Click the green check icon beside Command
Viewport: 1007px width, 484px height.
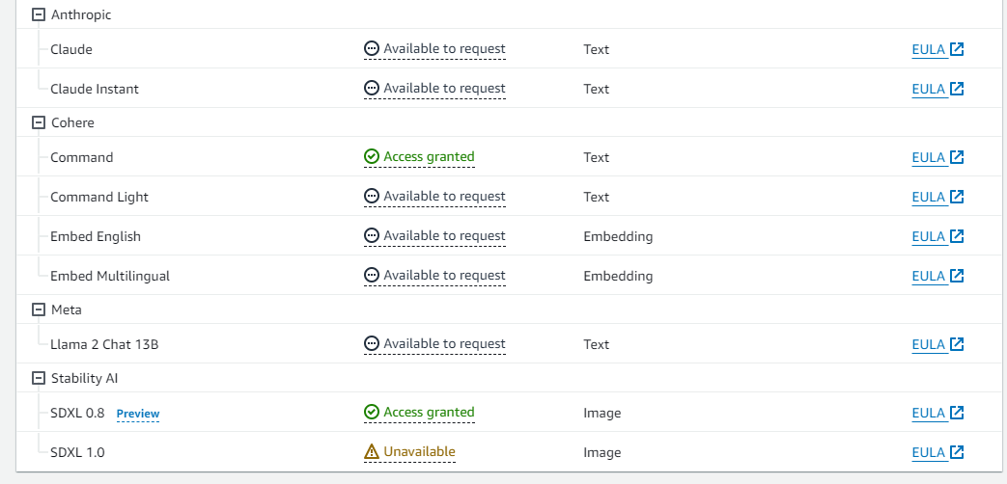372,156
